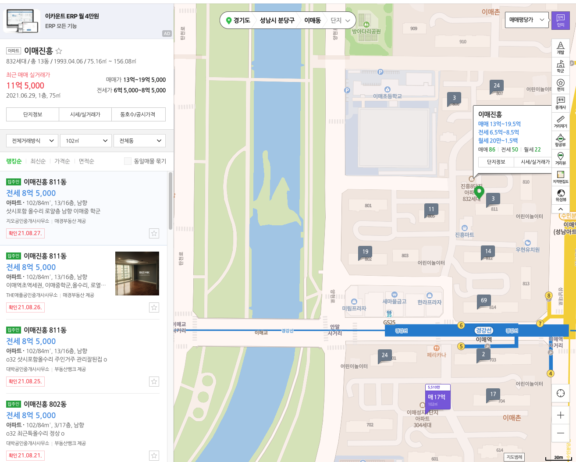Favorite 이매진흥 complex with star icon
This screenshot has height=462, width=576.
coord(59,51)
